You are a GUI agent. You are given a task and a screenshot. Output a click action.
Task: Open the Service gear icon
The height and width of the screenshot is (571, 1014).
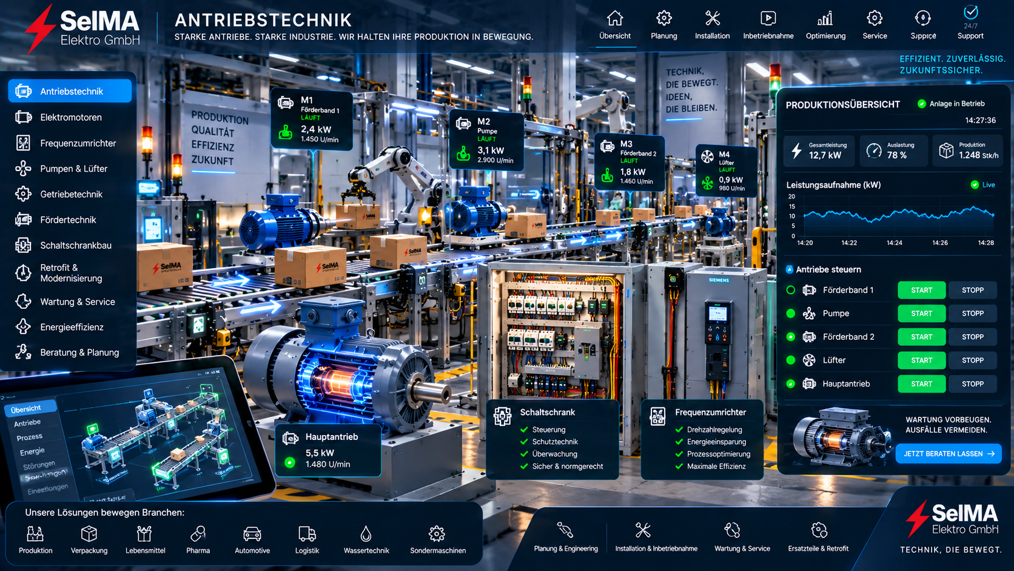[x=875, y=18]
